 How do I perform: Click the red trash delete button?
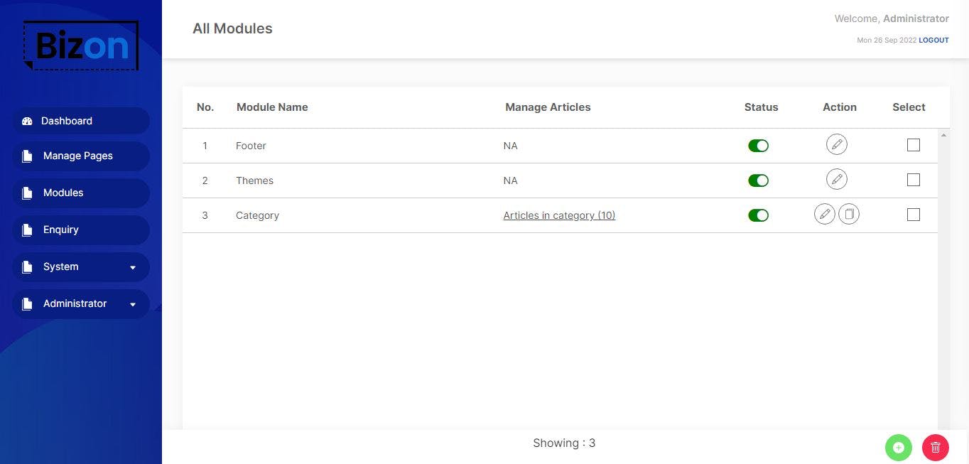[x=935, y=448]
